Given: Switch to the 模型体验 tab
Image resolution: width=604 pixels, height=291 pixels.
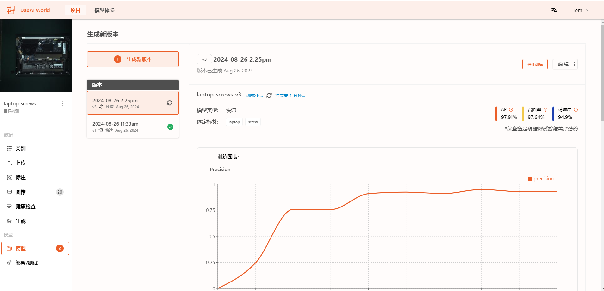Looking at the screenshot, I should [x=104, y=10].
